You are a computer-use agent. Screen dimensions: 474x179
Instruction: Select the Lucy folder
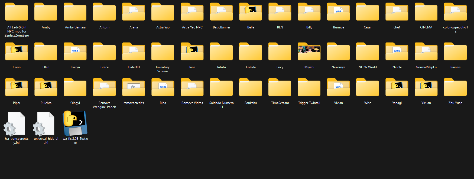point(280,52)
